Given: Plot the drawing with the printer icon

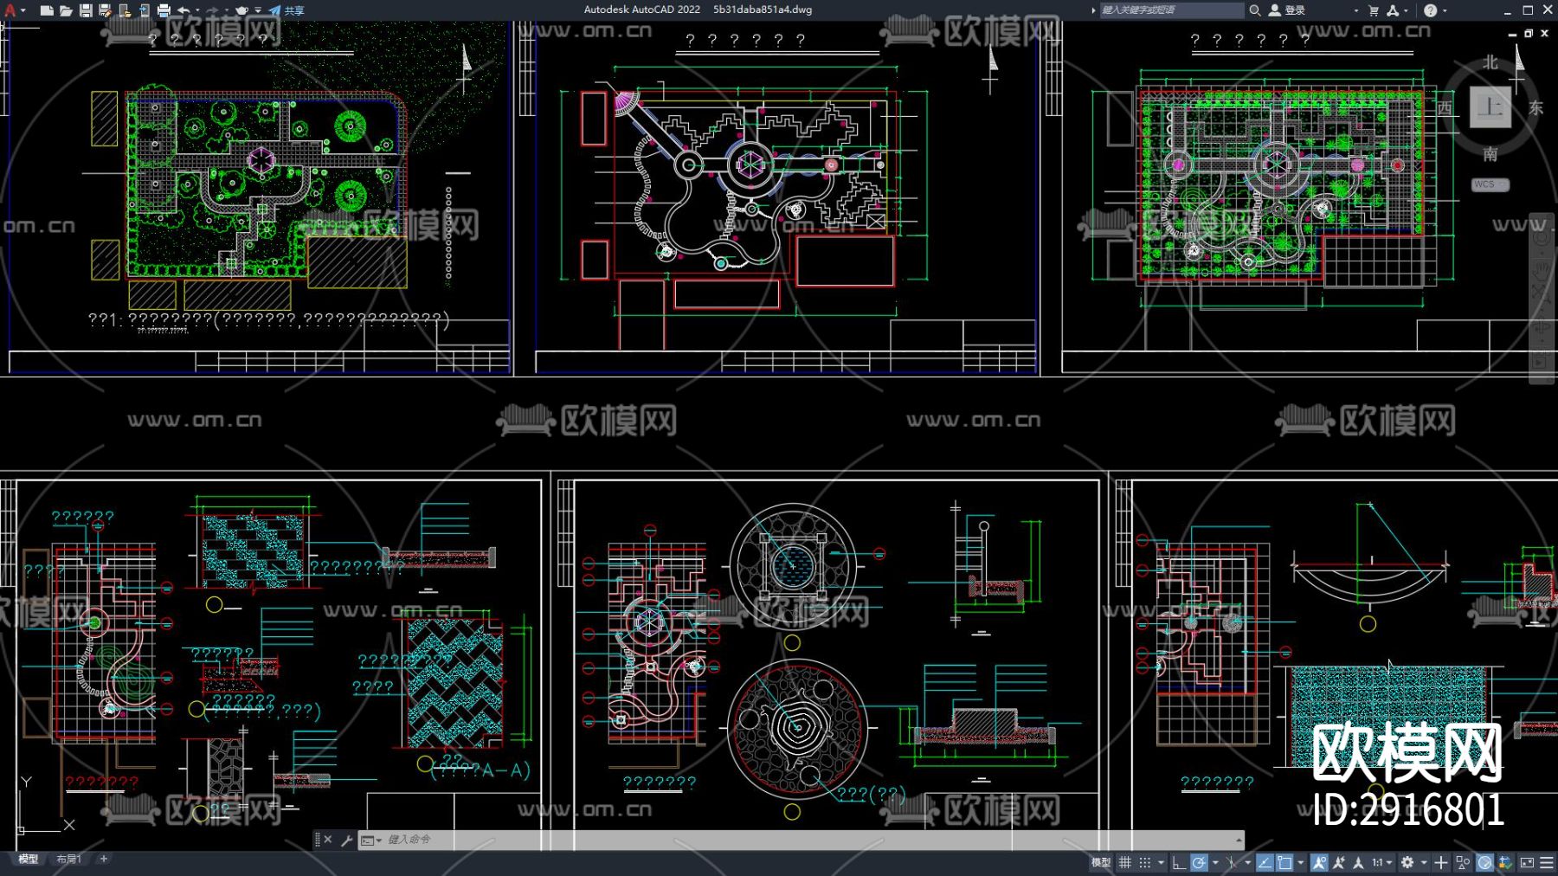Looking at the screenshot, I should pyautogui.click(x=164, y=10).
